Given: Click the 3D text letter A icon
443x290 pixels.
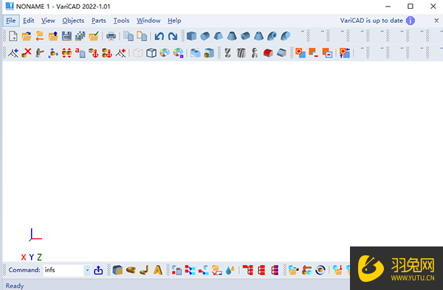Looking at the screenshot, I should tap(158, 270).
